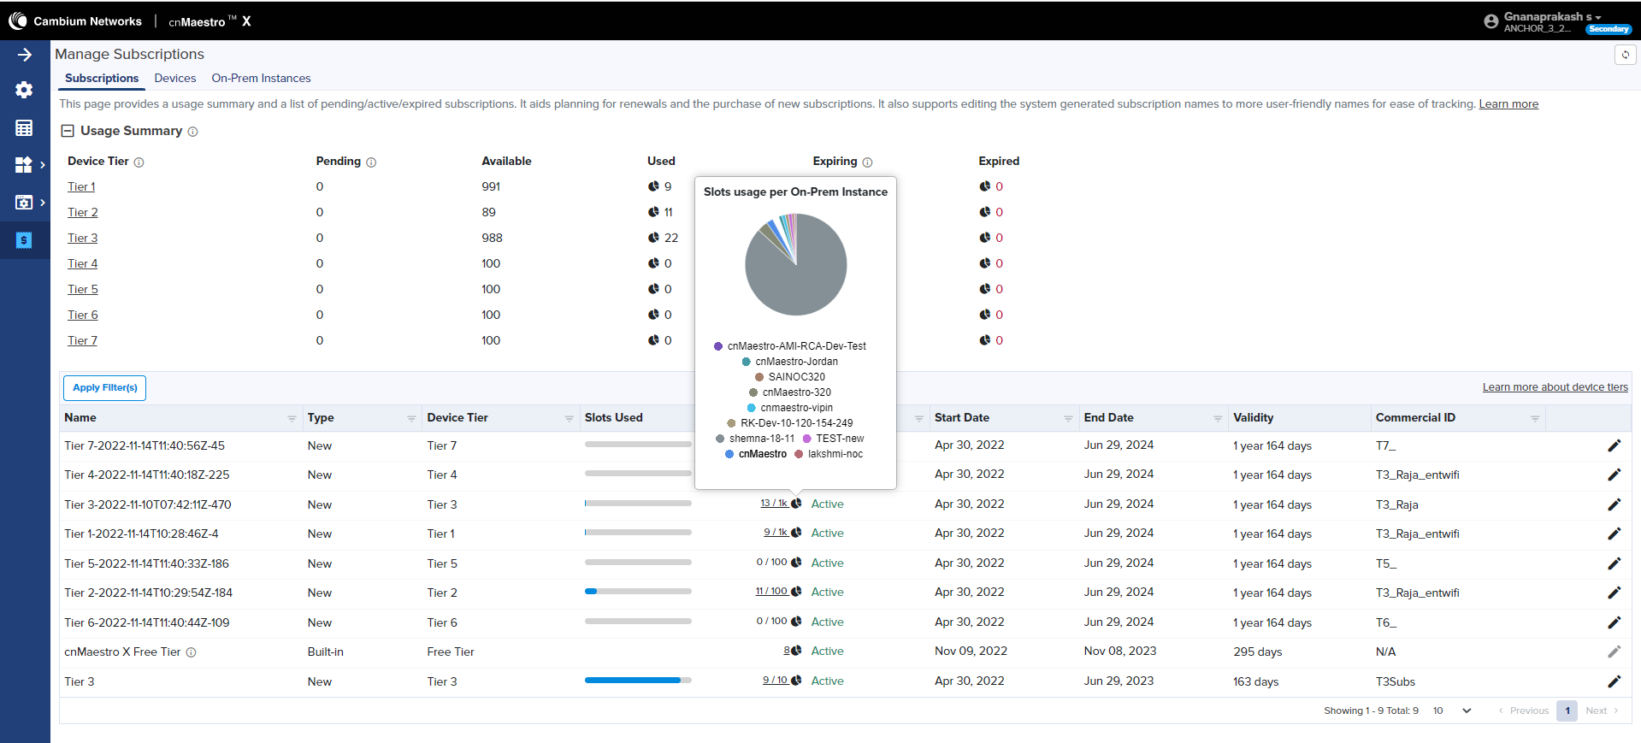Open Tier 1 expired pie chart icon
The image size is (1641, 743).
point(984,186)
